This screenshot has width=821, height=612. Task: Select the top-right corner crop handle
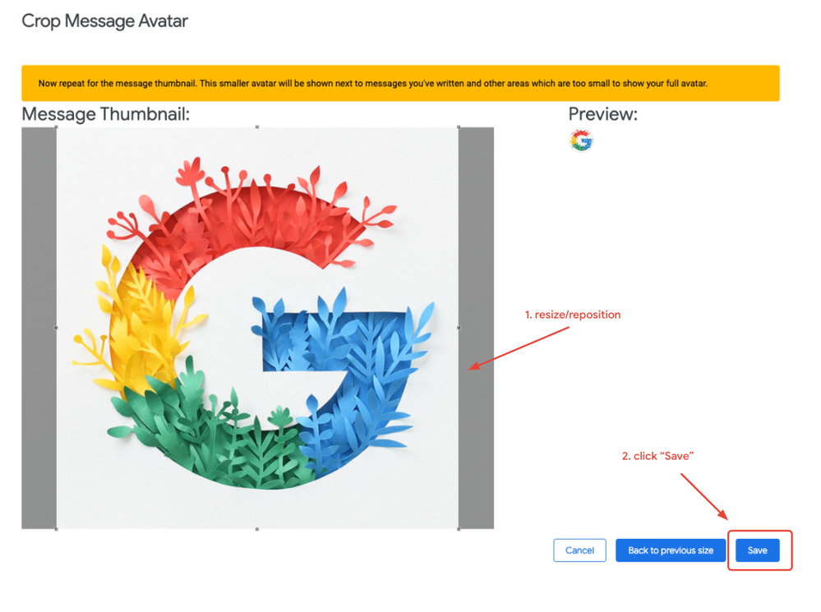[459, 127]
